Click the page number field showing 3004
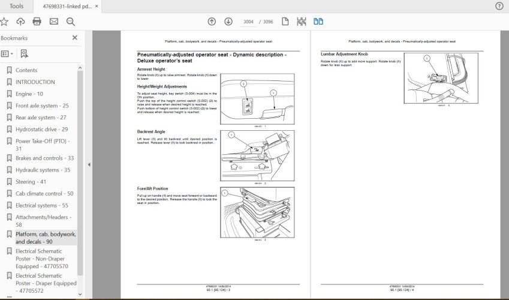This screenshot has height=300, width=509. 248,22
